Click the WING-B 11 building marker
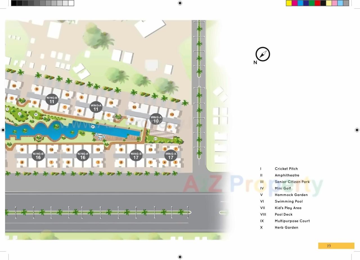Screen dimensions: 360x260 coord(51,99)
